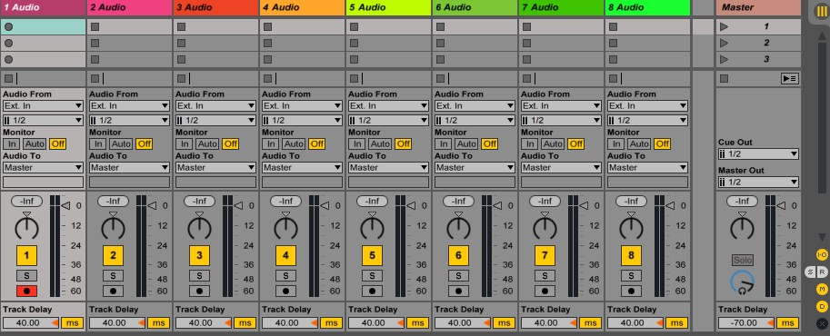Click Master volume fader handle

pyautogui.click(x=782, y=205)
